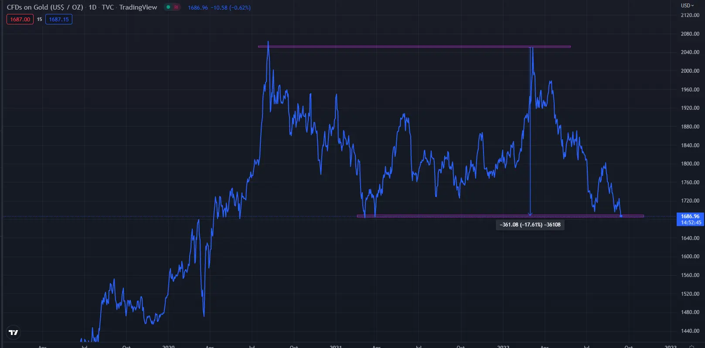
Task: Click the 2000.00 price axis label
Action: pyautogui.click(x=690, y=71)
